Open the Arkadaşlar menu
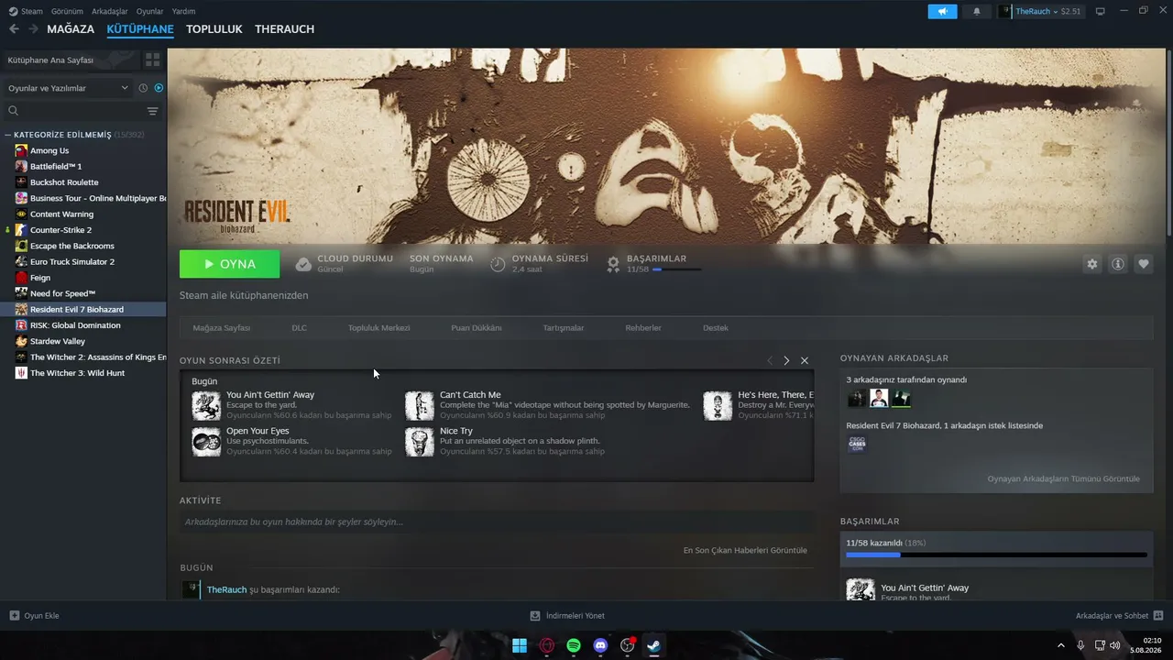1173x660 pixels. pyautogui.click(x=110, y=11)
